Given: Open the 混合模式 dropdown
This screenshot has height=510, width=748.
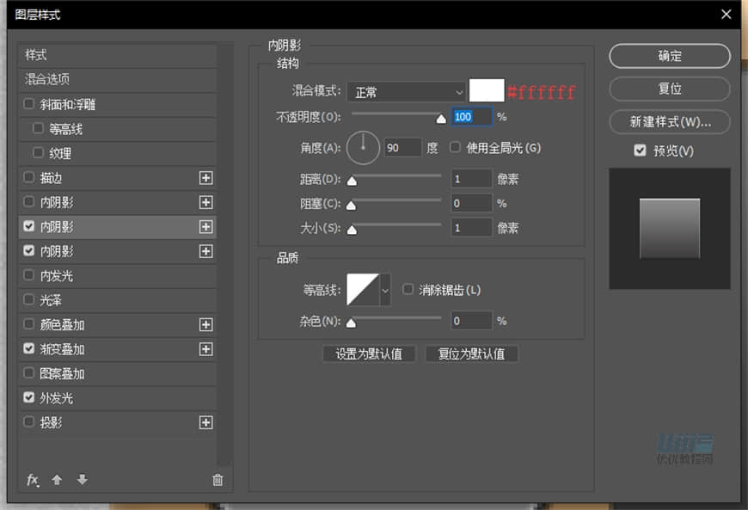Looking at the screenshot, I should pos(406,92).
